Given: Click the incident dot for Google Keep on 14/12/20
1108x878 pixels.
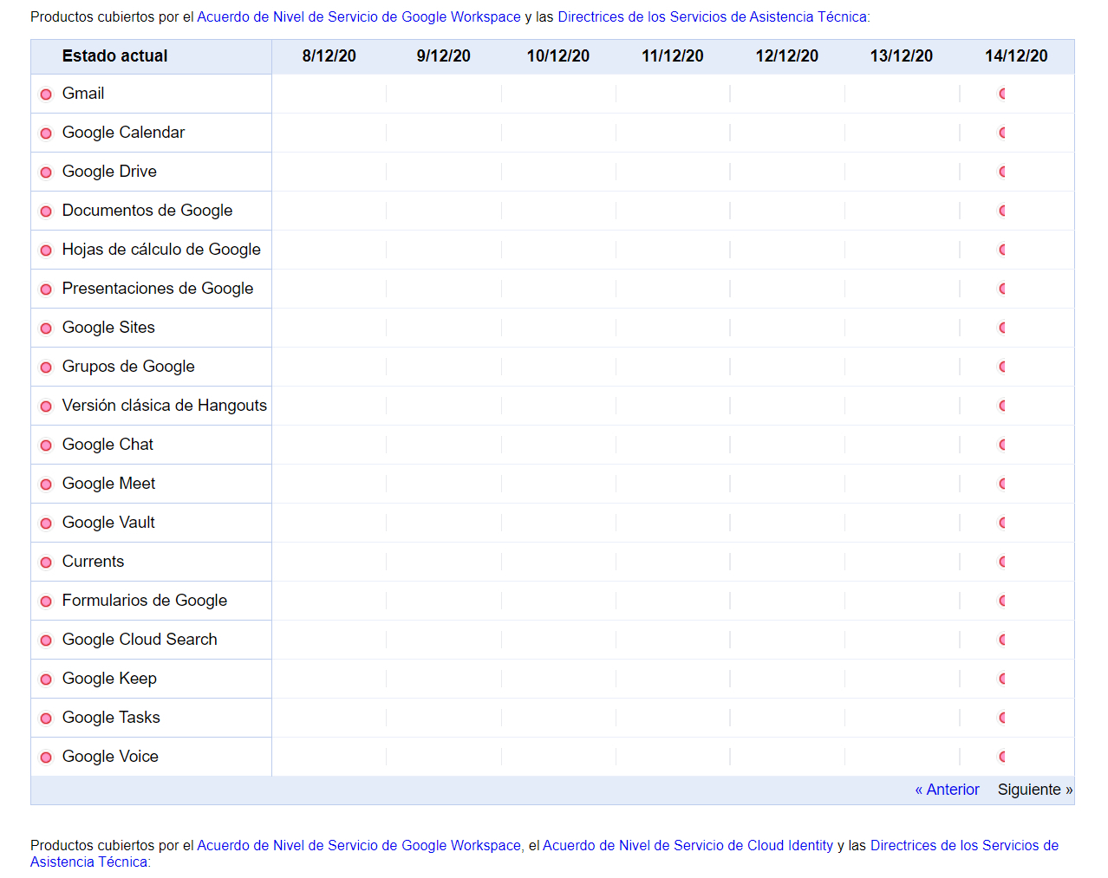Looking at the screenshot, I should click(1002, 679).
